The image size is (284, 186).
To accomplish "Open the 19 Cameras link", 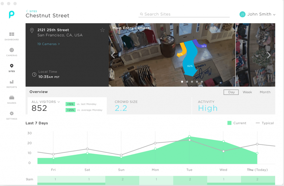I will [49, 44].
